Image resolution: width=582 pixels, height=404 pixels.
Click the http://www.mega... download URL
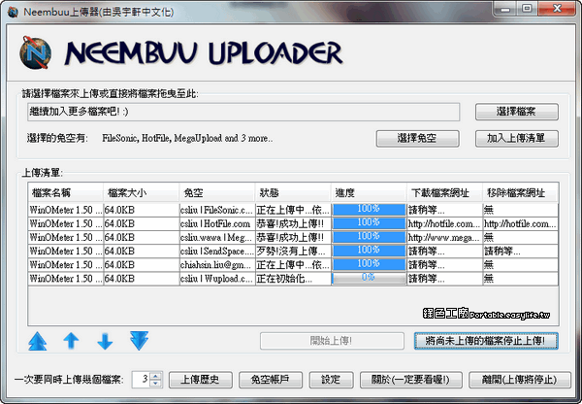coord(444,238)
